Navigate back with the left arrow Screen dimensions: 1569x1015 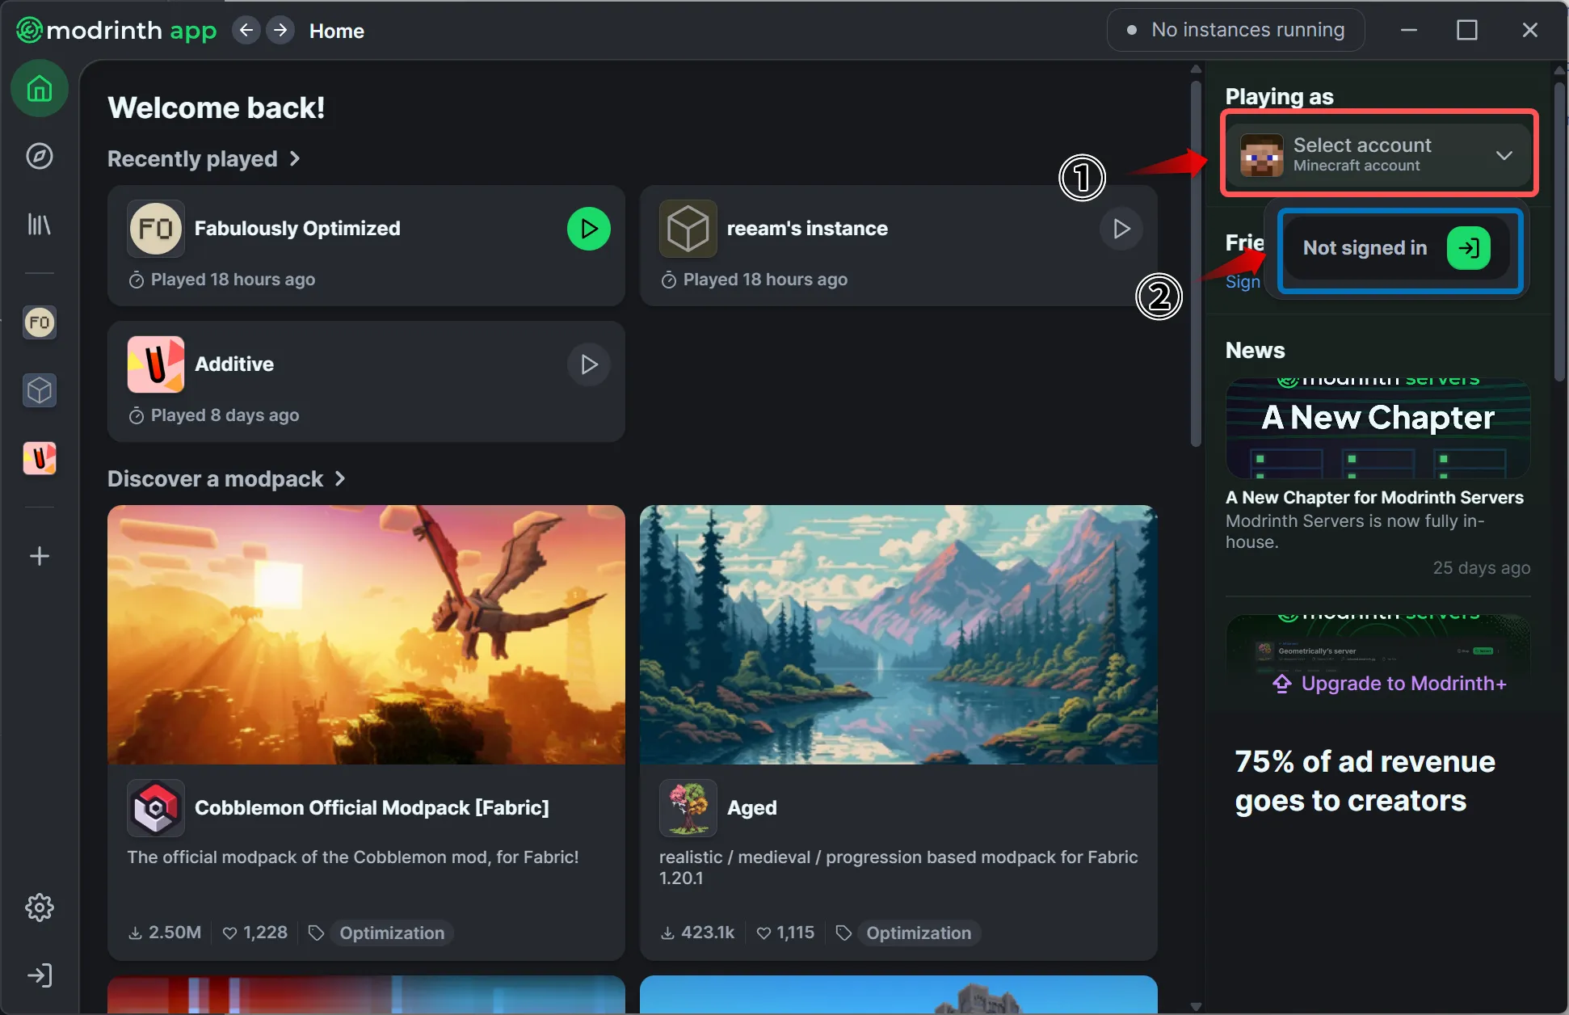pos(246,31)
